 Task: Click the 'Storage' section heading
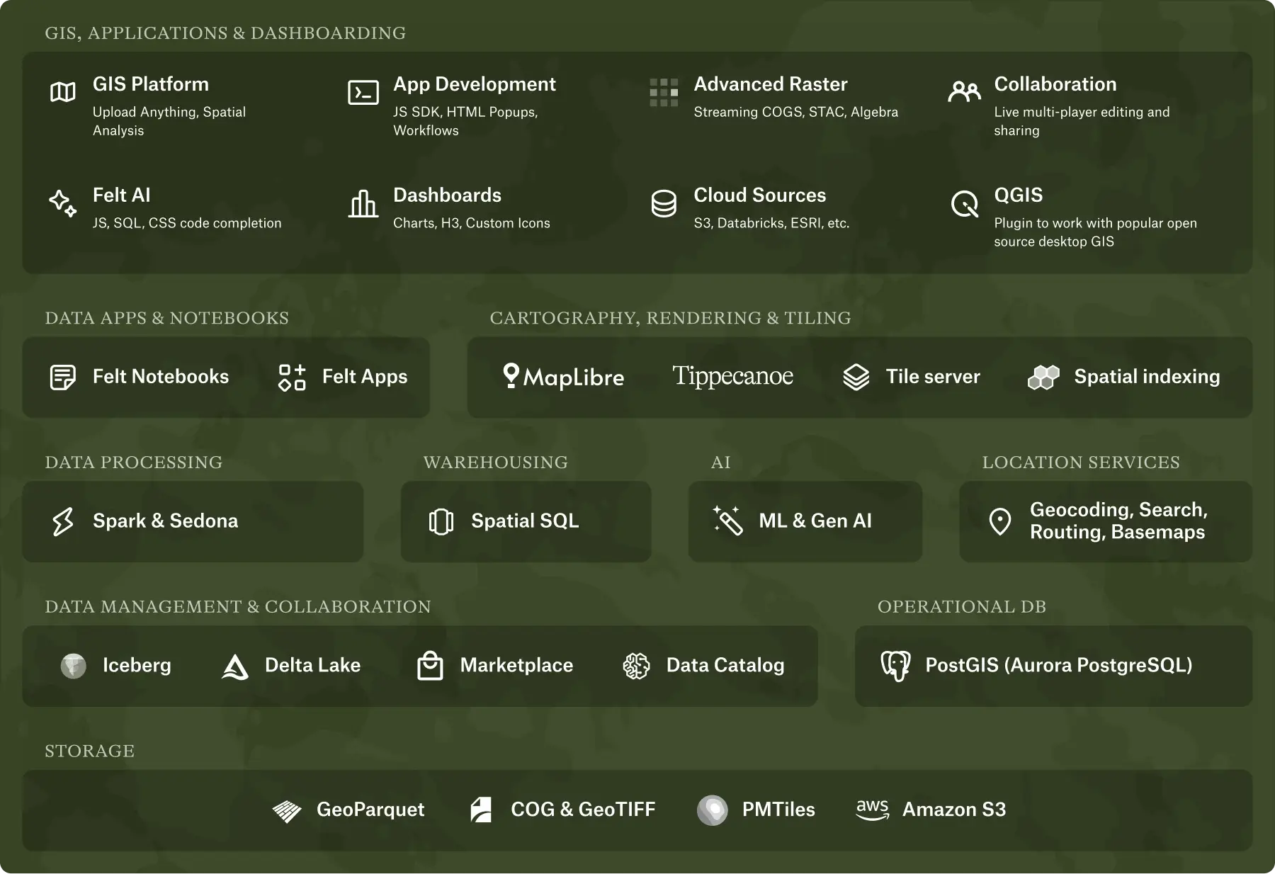click(90, 751)
